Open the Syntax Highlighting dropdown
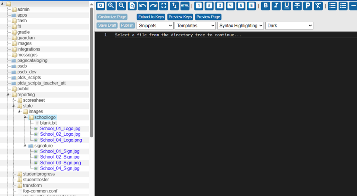357x196 pixels. coord(240,26)
